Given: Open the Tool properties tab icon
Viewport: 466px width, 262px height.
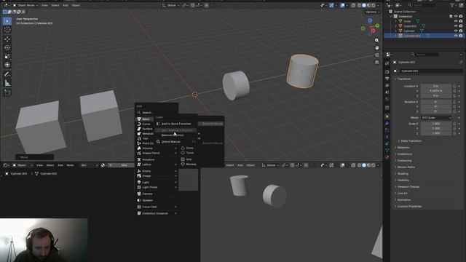Looking at the screenshot, I should 387,63.
